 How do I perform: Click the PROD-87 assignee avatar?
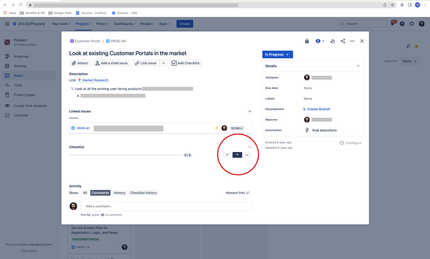(224, 128)
